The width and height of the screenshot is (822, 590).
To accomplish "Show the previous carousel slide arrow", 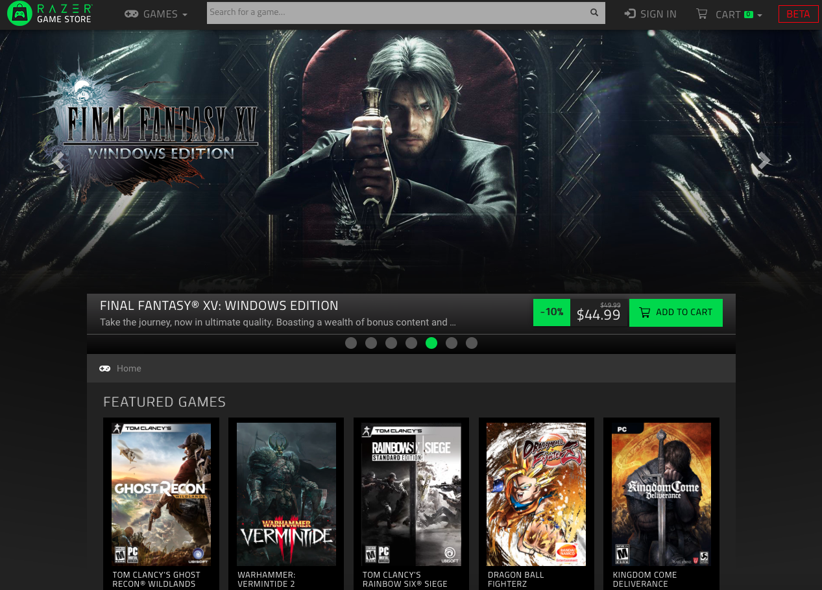I will (x=58, y=161).
